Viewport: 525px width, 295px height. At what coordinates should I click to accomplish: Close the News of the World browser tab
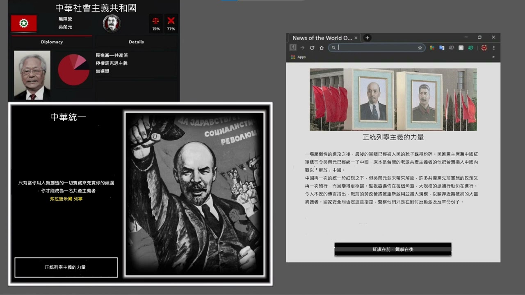coord(356,38)
